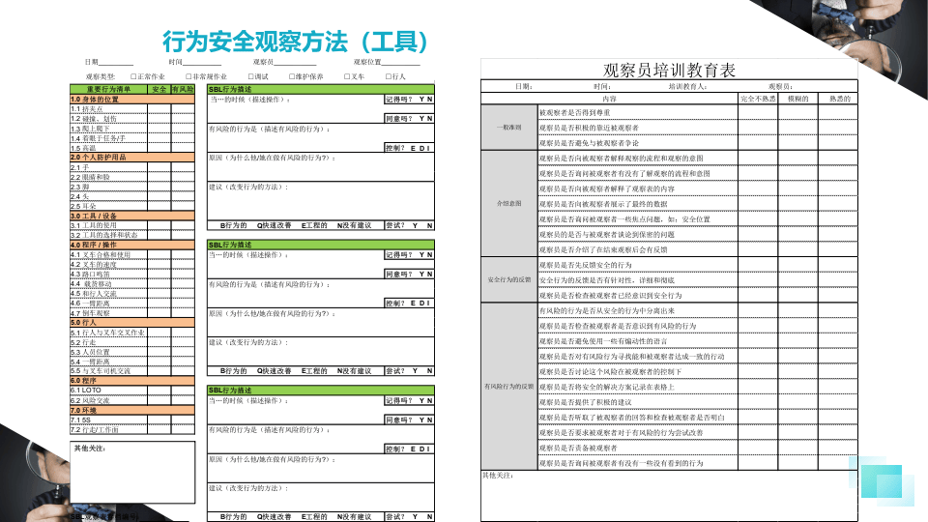Image resolution: width=928 pixels, height=522 pixels.
Task: Select section heading 1.0 身体的位置
Action: 132,100
